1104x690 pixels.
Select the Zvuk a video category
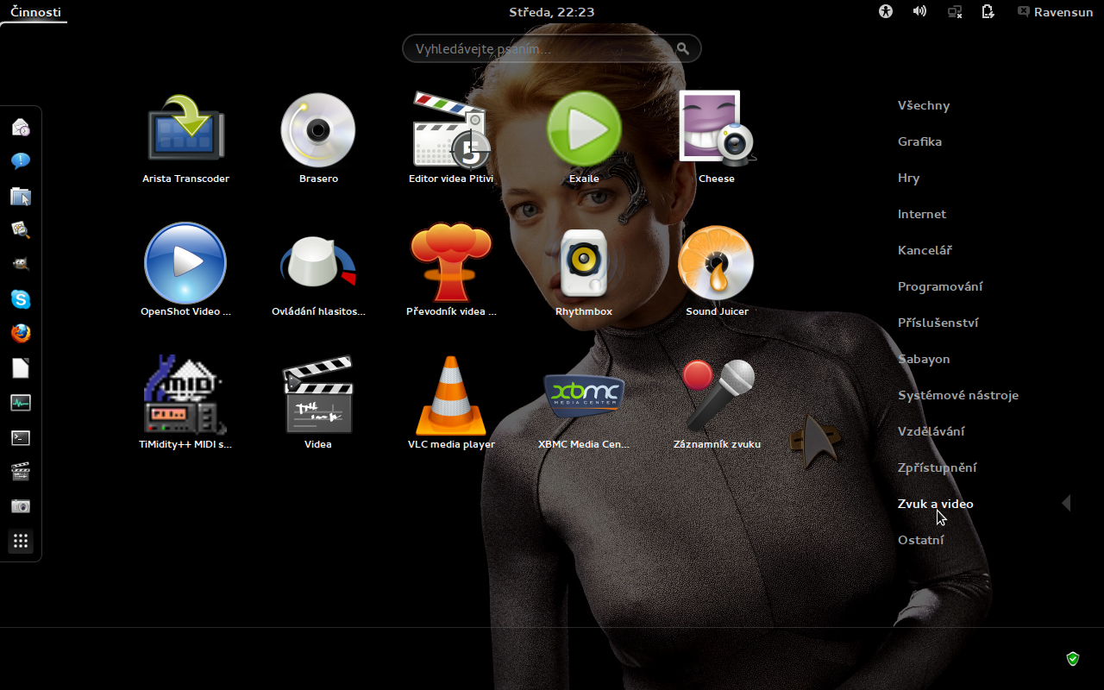[x=936, y=504]
